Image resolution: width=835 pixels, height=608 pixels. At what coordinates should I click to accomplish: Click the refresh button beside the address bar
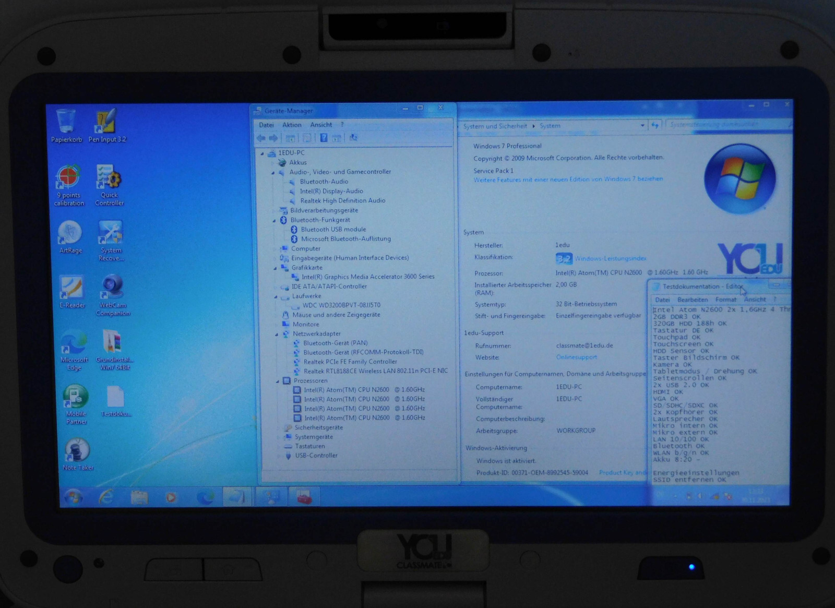655,125
